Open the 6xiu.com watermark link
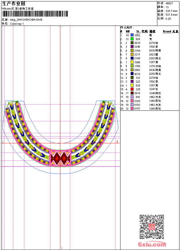The image size is (180, 250). pyautogui.click(x=152, y=244)
